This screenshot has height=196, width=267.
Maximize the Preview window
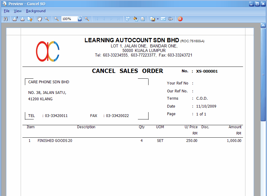258,4
